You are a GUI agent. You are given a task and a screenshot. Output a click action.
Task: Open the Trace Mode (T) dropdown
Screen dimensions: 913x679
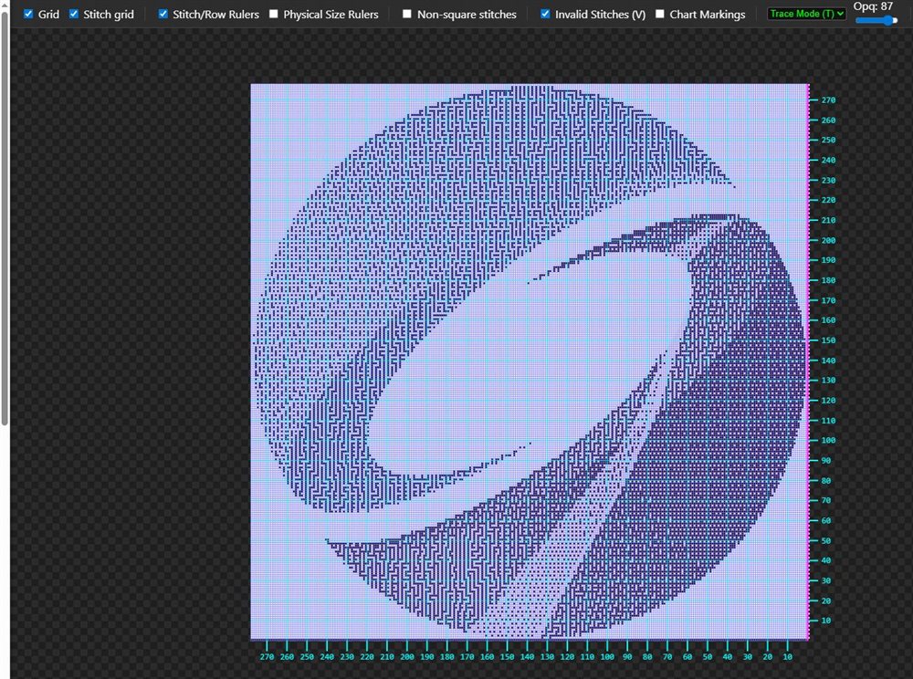[806, 14]
